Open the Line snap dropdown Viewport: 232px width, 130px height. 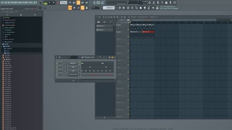pyautogui.click(x=95, y=8)
